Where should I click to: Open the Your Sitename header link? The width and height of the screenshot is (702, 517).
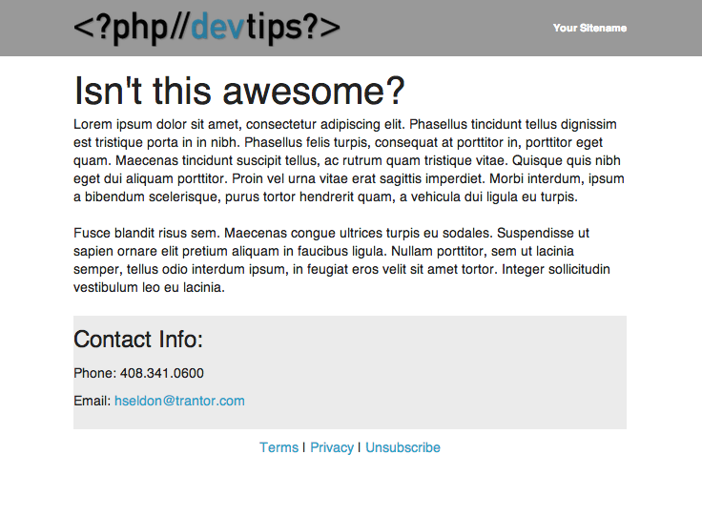(x=589, y=28)
